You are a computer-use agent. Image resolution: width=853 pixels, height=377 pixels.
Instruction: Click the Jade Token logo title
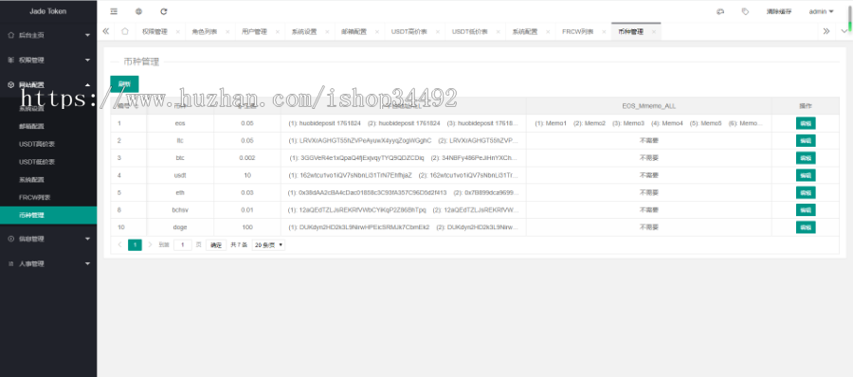[x=48, y=11]
